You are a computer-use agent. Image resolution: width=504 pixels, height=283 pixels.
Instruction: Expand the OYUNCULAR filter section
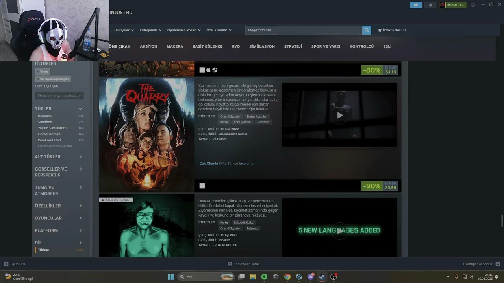point(59,218)
